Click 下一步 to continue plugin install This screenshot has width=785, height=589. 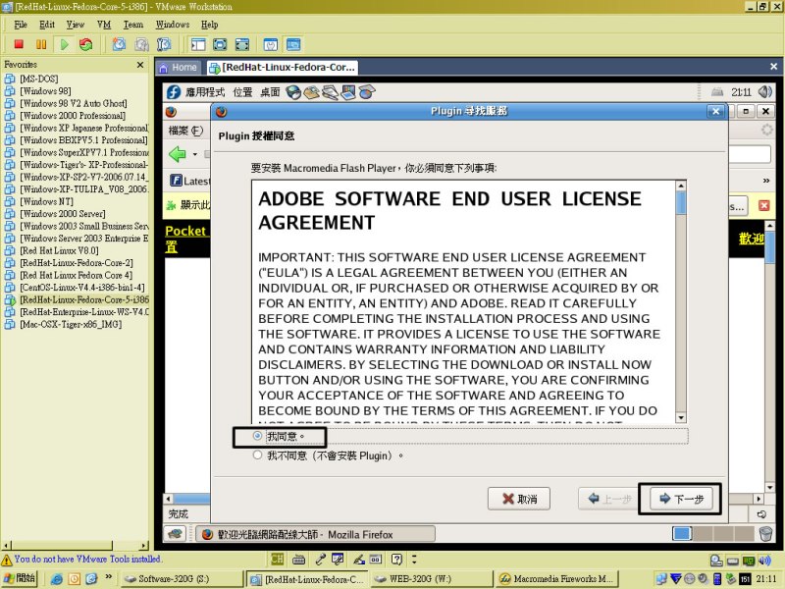tap(681, 499)
